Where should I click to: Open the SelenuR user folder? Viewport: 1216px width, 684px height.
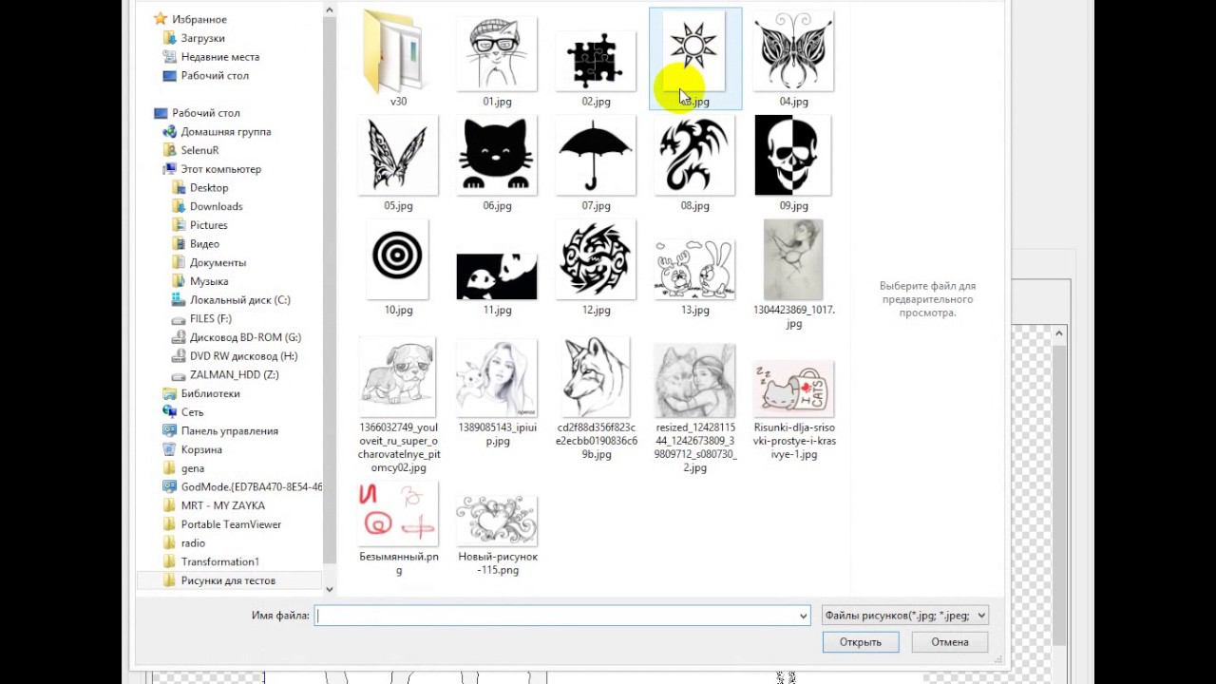tap(199, 150)
